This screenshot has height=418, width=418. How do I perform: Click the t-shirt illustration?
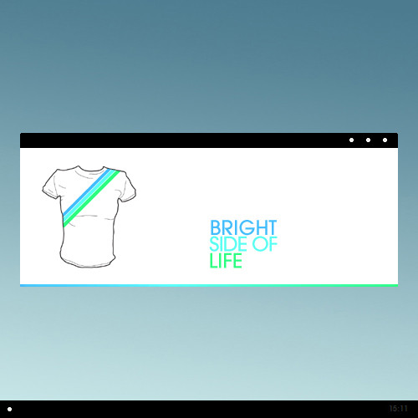tap(89, 217)
